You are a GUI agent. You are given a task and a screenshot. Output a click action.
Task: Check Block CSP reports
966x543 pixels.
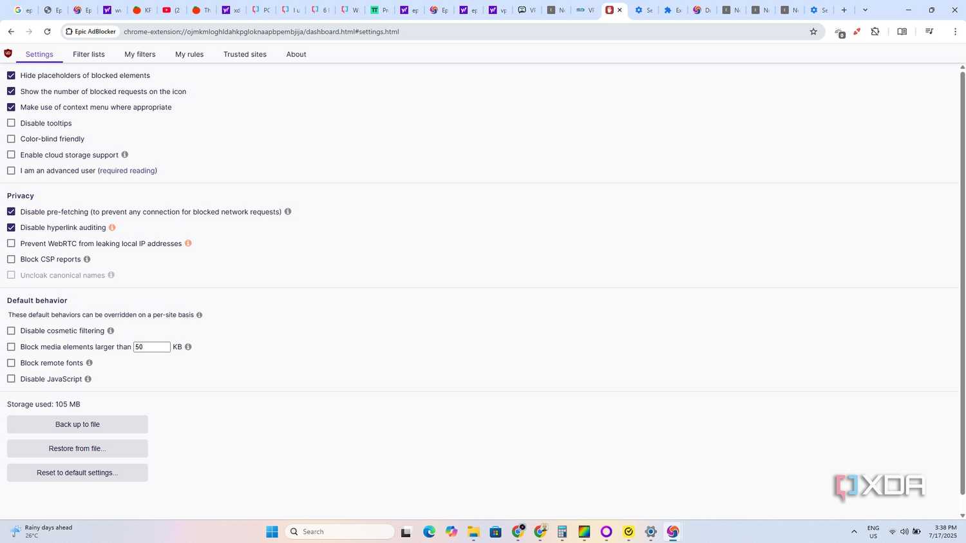(x=11, y=259)
